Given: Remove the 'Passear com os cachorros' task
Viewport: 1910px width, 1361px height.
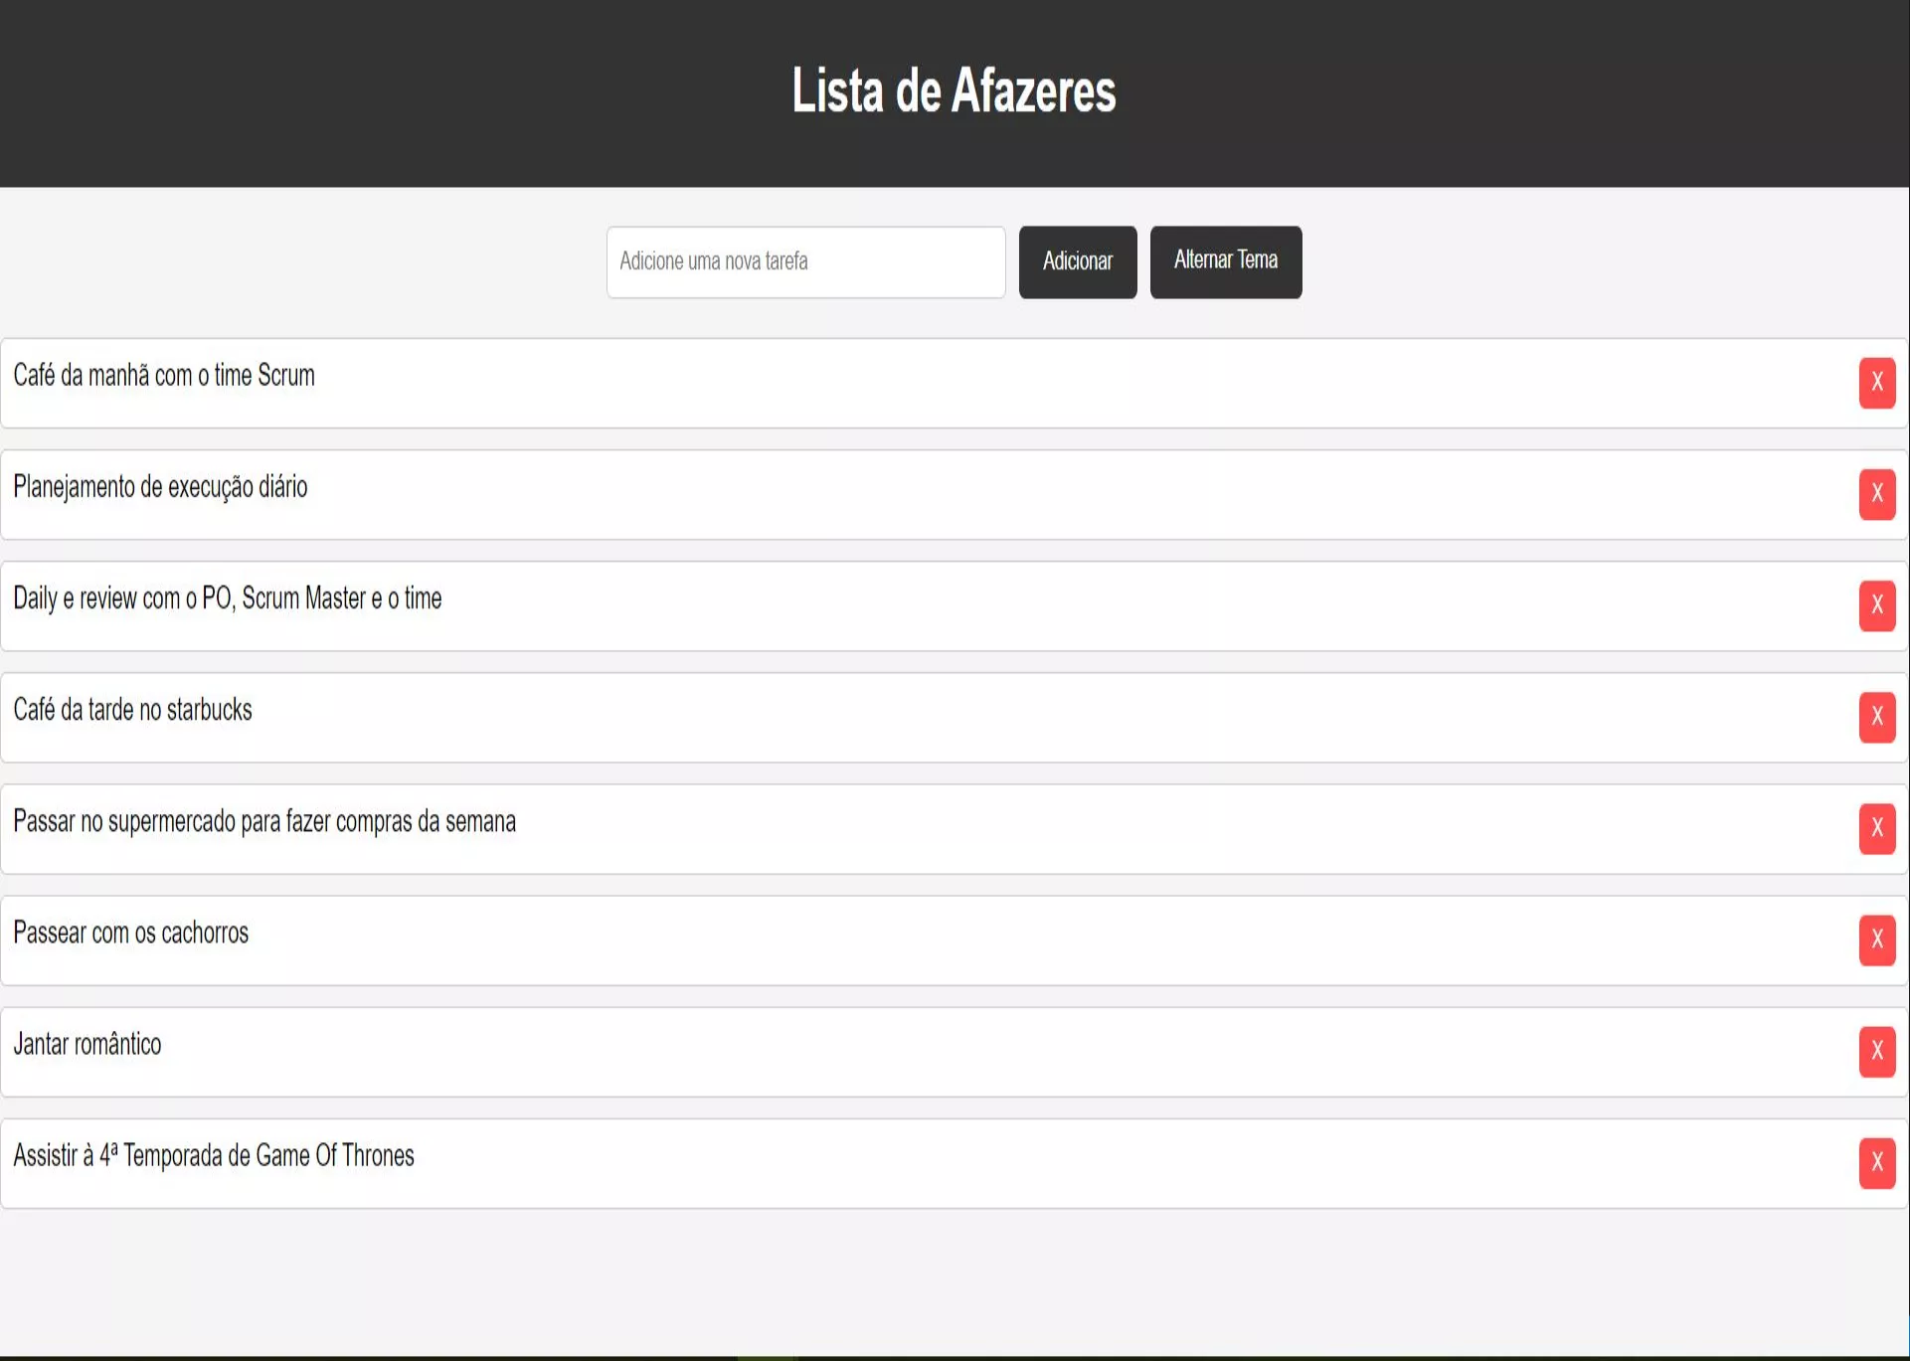Looking at the screenshot, I should (1877, 939).
